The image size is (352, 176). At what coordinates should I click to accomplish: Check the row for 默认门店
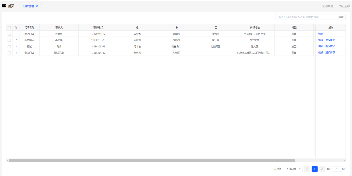(x=9, y=34)
